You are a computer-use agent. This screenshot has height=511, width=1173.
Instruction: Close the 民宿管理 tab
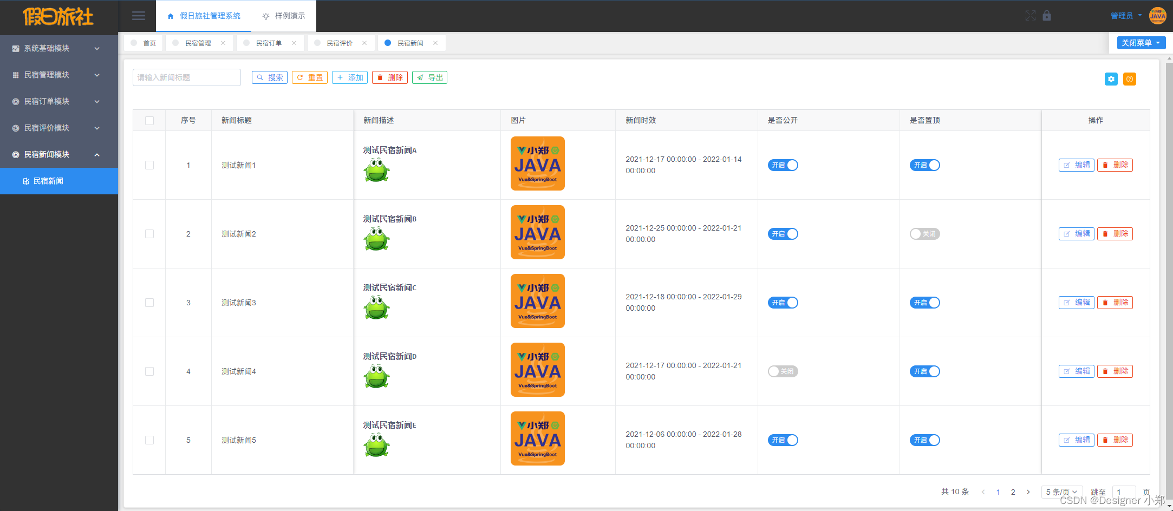coord(223,43)
